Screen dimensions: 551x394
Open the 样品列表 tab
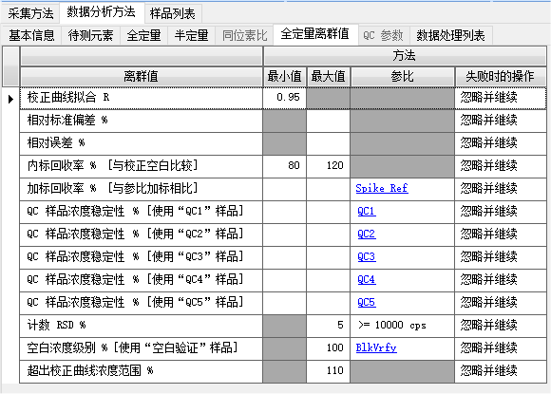click(173, 13)
